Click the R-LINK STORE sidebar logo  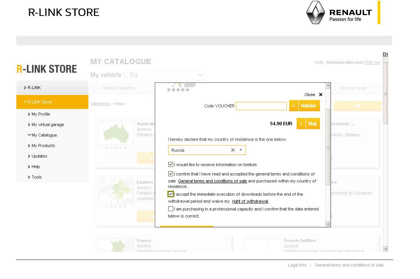47,69
